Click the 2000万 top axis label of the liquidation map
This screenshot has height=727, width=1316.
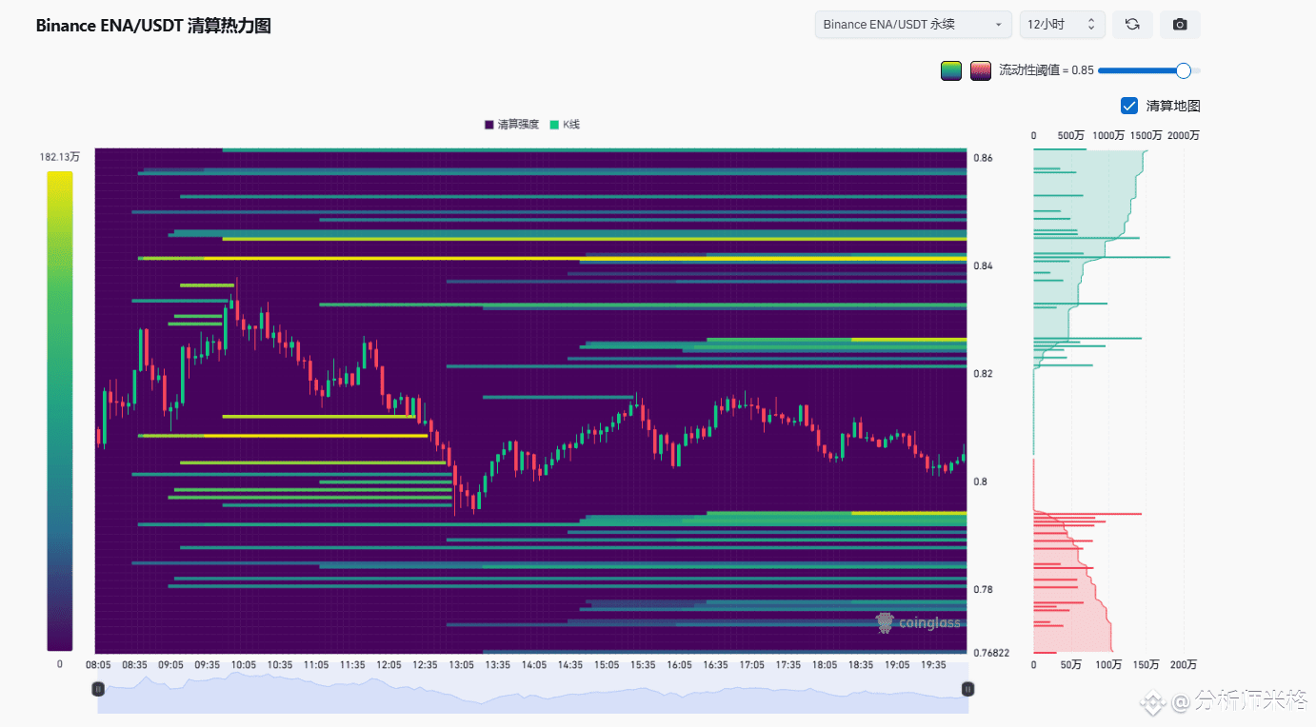(x=1184, y=136)
